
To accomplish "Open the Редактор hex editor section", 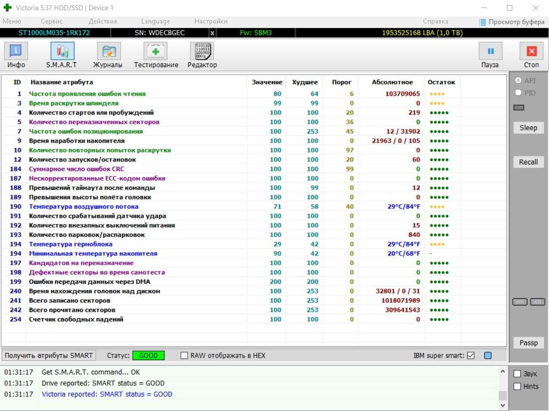I will pos(202,55).
